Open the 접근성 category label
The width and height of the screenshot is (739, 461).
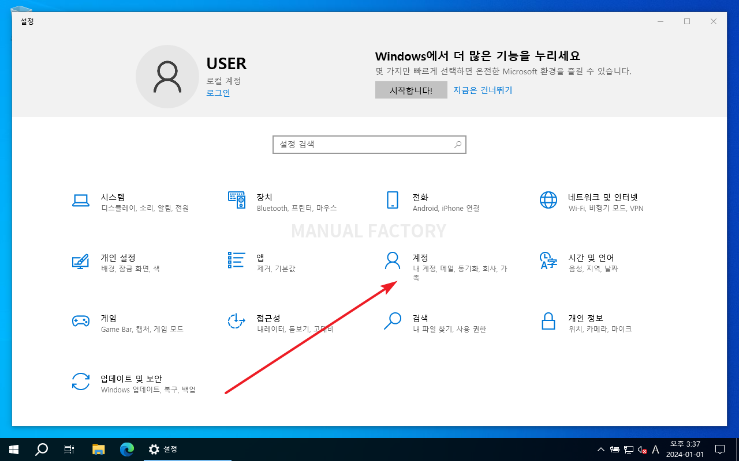268,318
